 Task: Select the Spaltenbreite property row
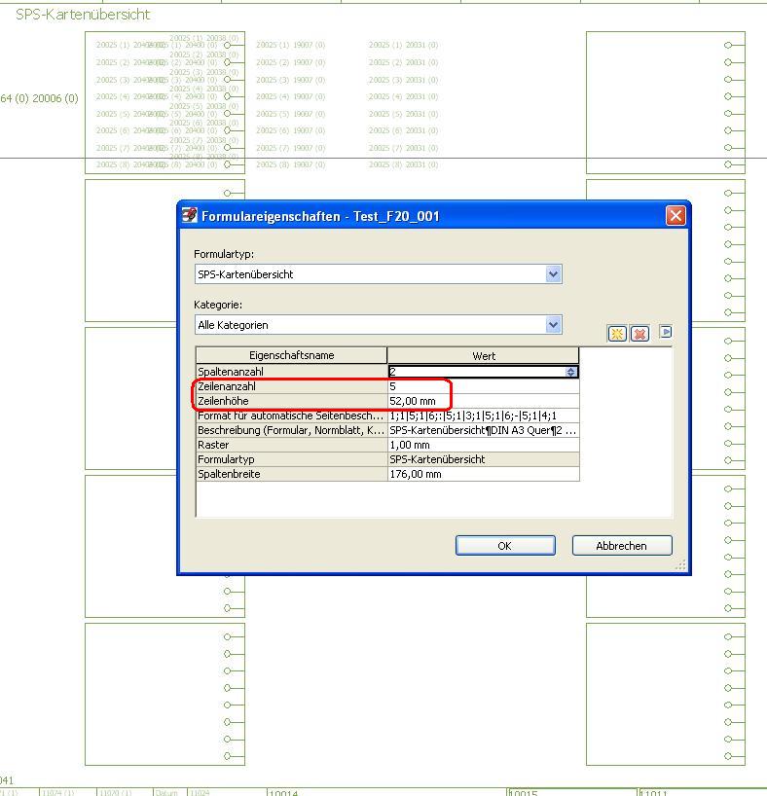[387, 474]
